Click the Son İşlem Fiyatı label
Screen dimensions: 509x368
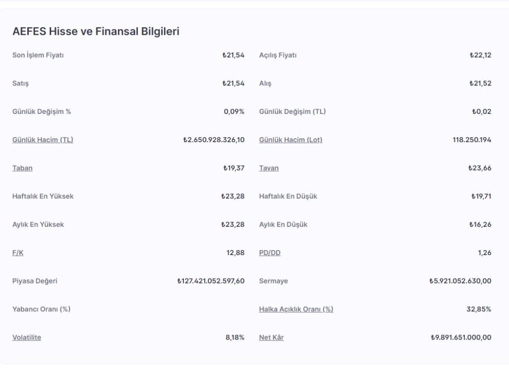pos(38,55)
